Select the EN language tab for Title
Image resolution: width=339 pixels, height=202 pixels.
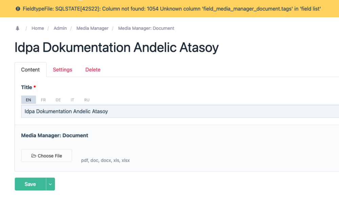pyautogui.click(x=28, y=100)
